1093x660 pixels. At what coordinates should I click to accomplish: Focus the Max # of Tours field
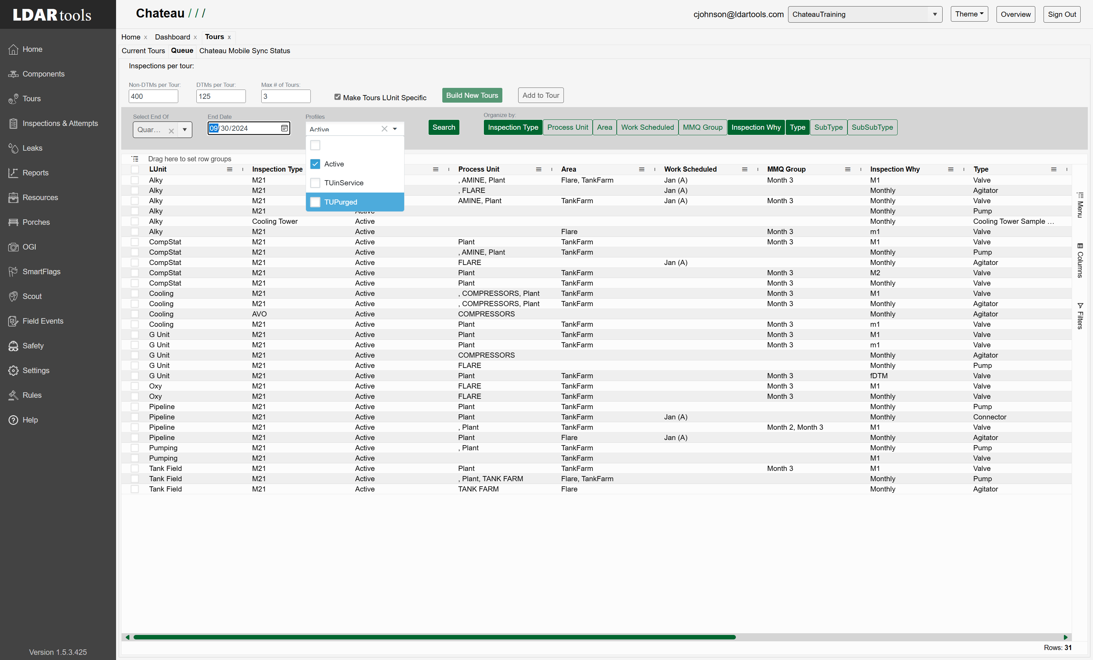(x=286, y=96)
